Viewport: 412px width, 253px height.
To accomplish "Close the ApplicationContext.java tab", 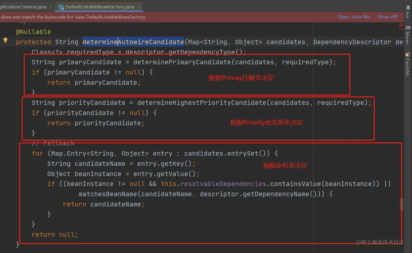I will point(50,7).
